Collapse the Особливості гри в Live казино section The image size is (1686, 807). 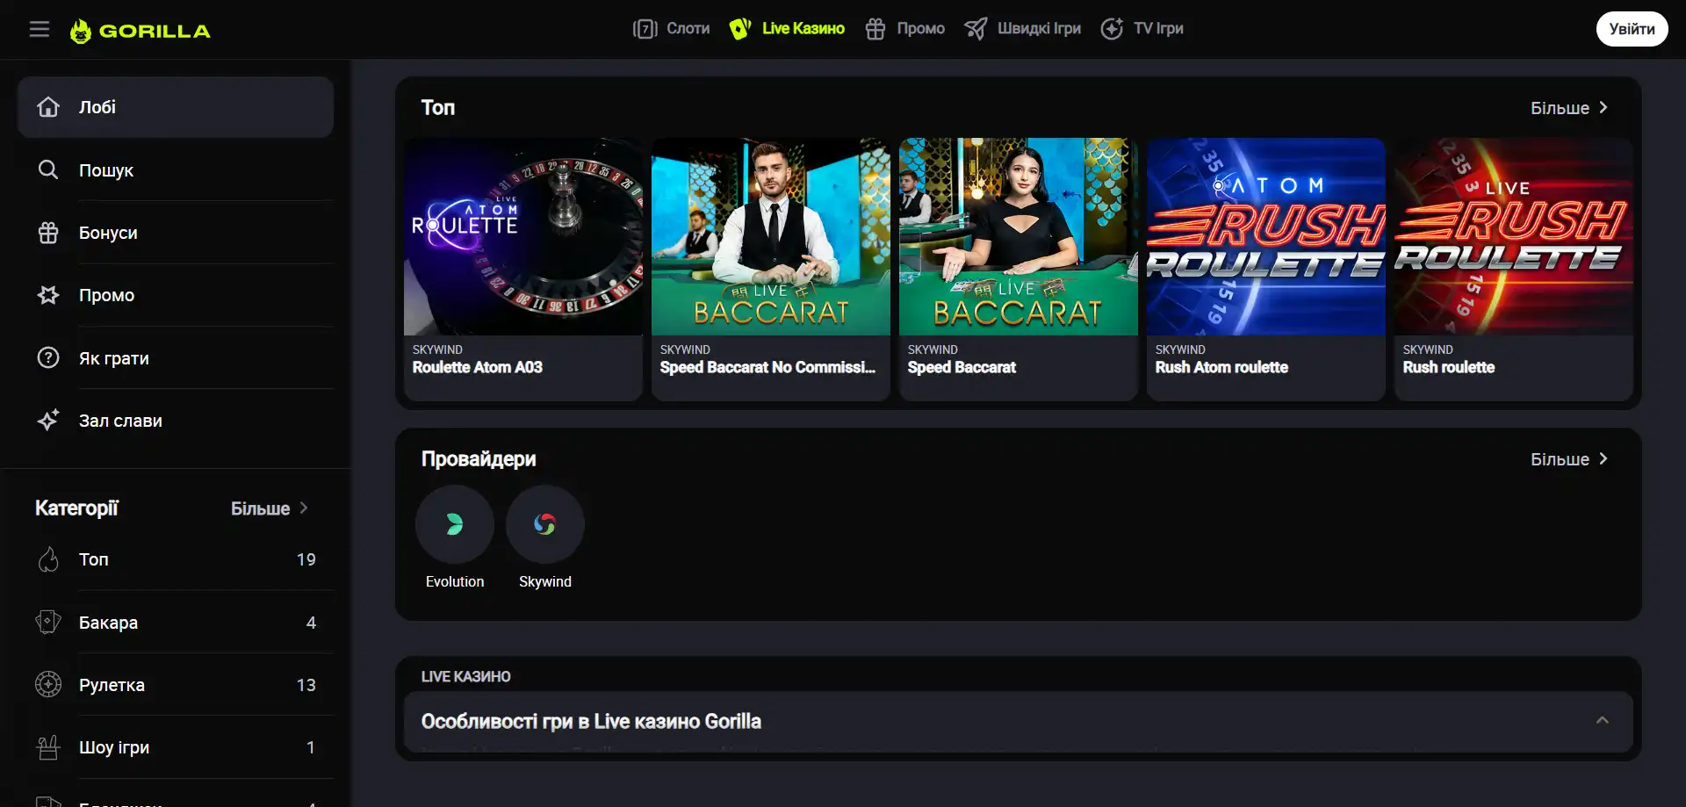click(x=1602, y=721)
